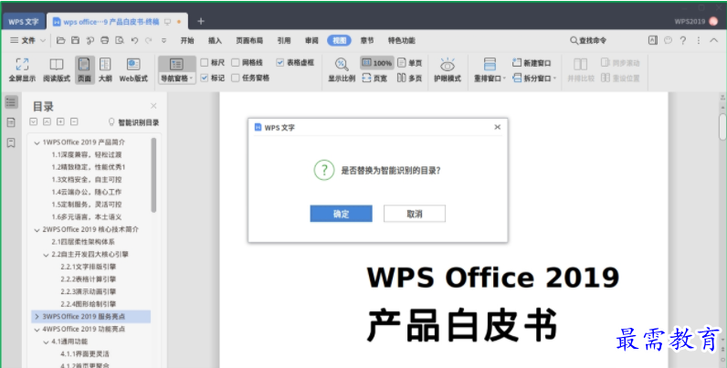Enable the 网格线 gridlines checkbox

[x=236, y=63]
